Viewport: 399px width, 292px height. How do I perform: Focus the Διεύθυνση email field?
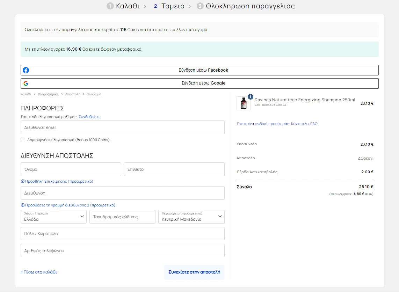[122, 127]
